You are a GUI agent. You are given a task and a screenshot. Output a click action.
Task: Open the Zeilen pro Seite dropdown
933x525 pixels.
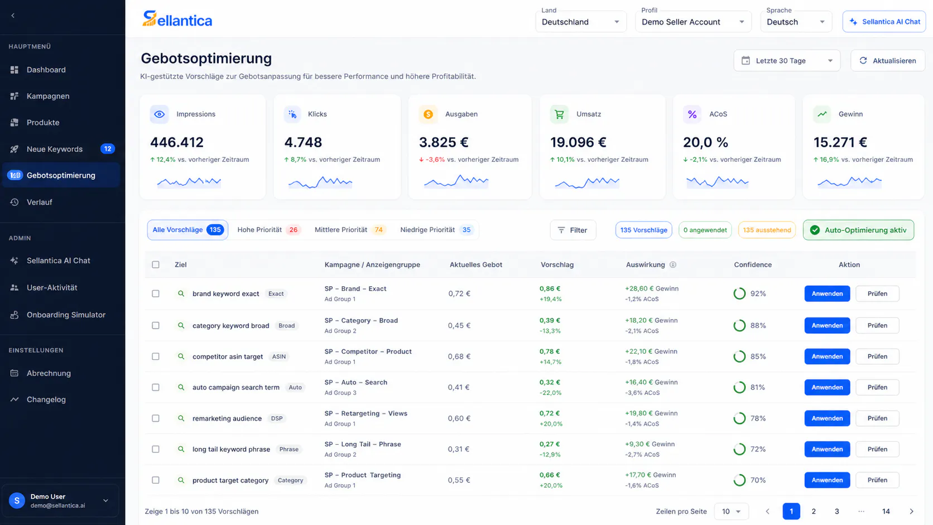pos(731,512)
